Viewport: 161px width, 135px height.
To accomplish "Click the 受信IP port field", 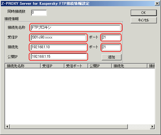I will (x=111, y=37).
